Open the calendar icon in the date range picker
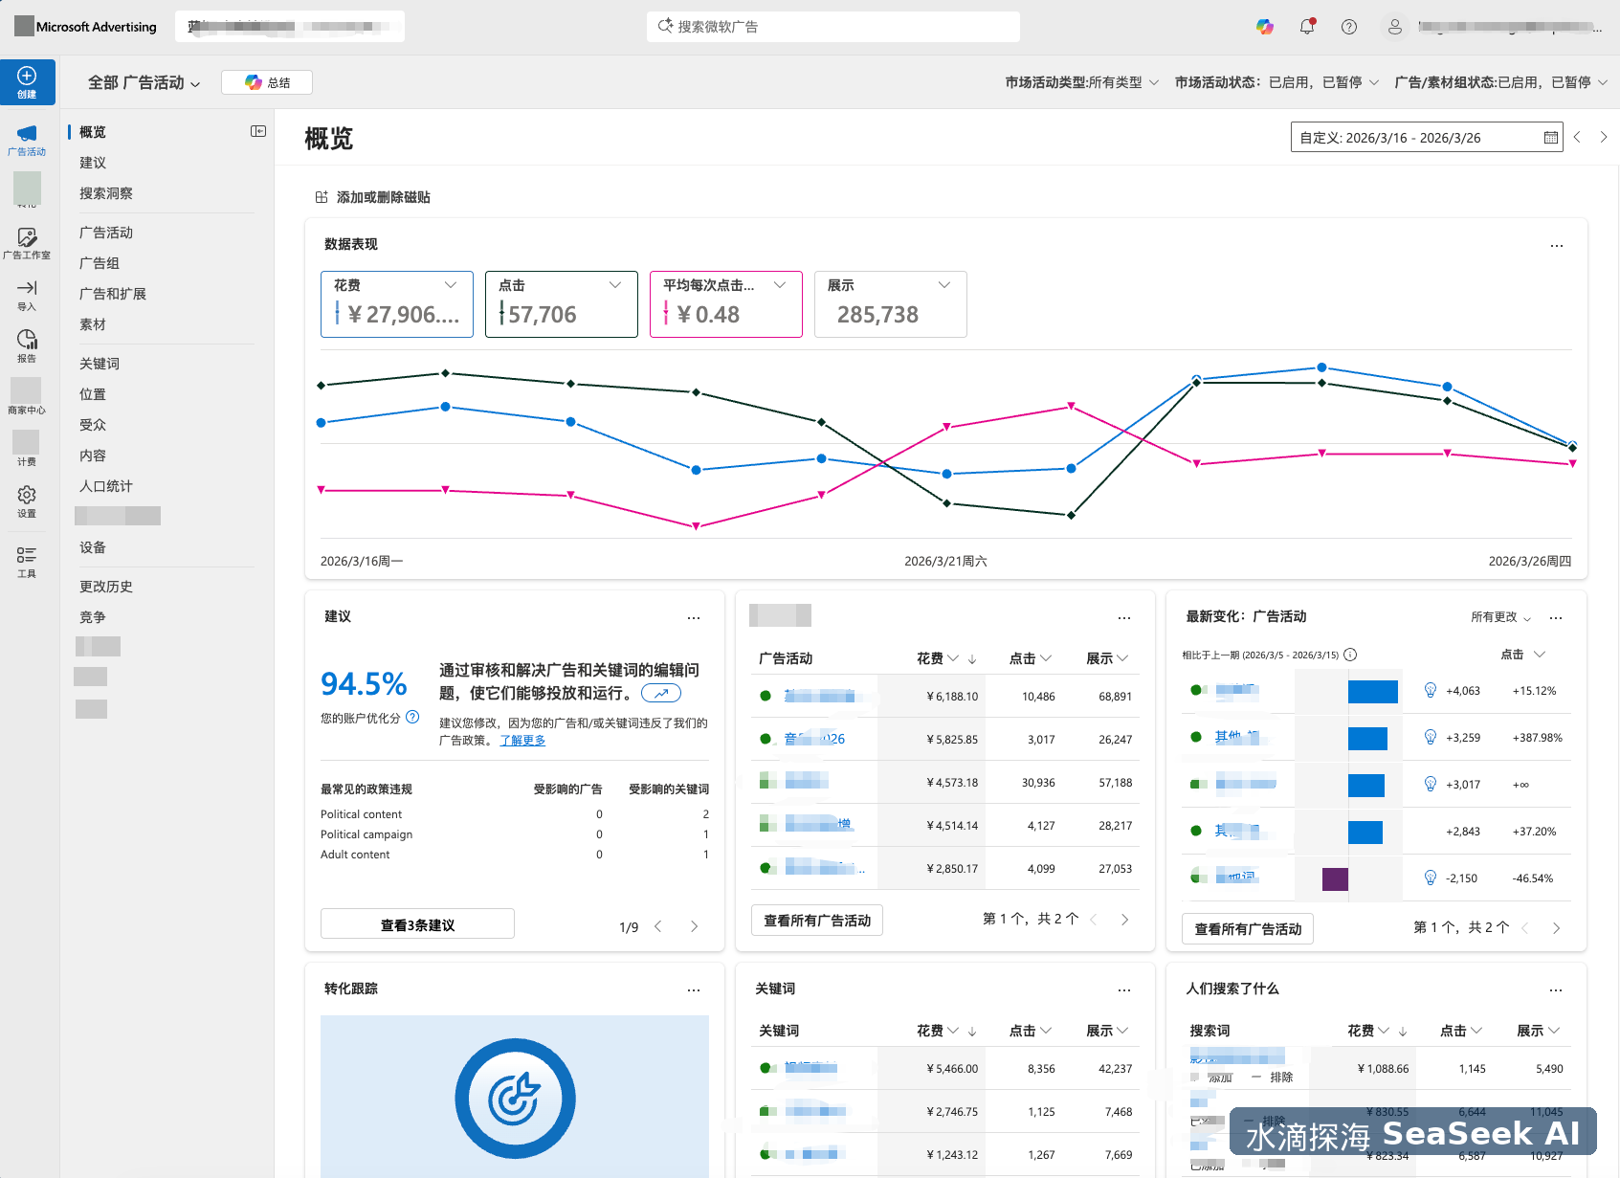1620x1178 pixels. coord(1550,137)
